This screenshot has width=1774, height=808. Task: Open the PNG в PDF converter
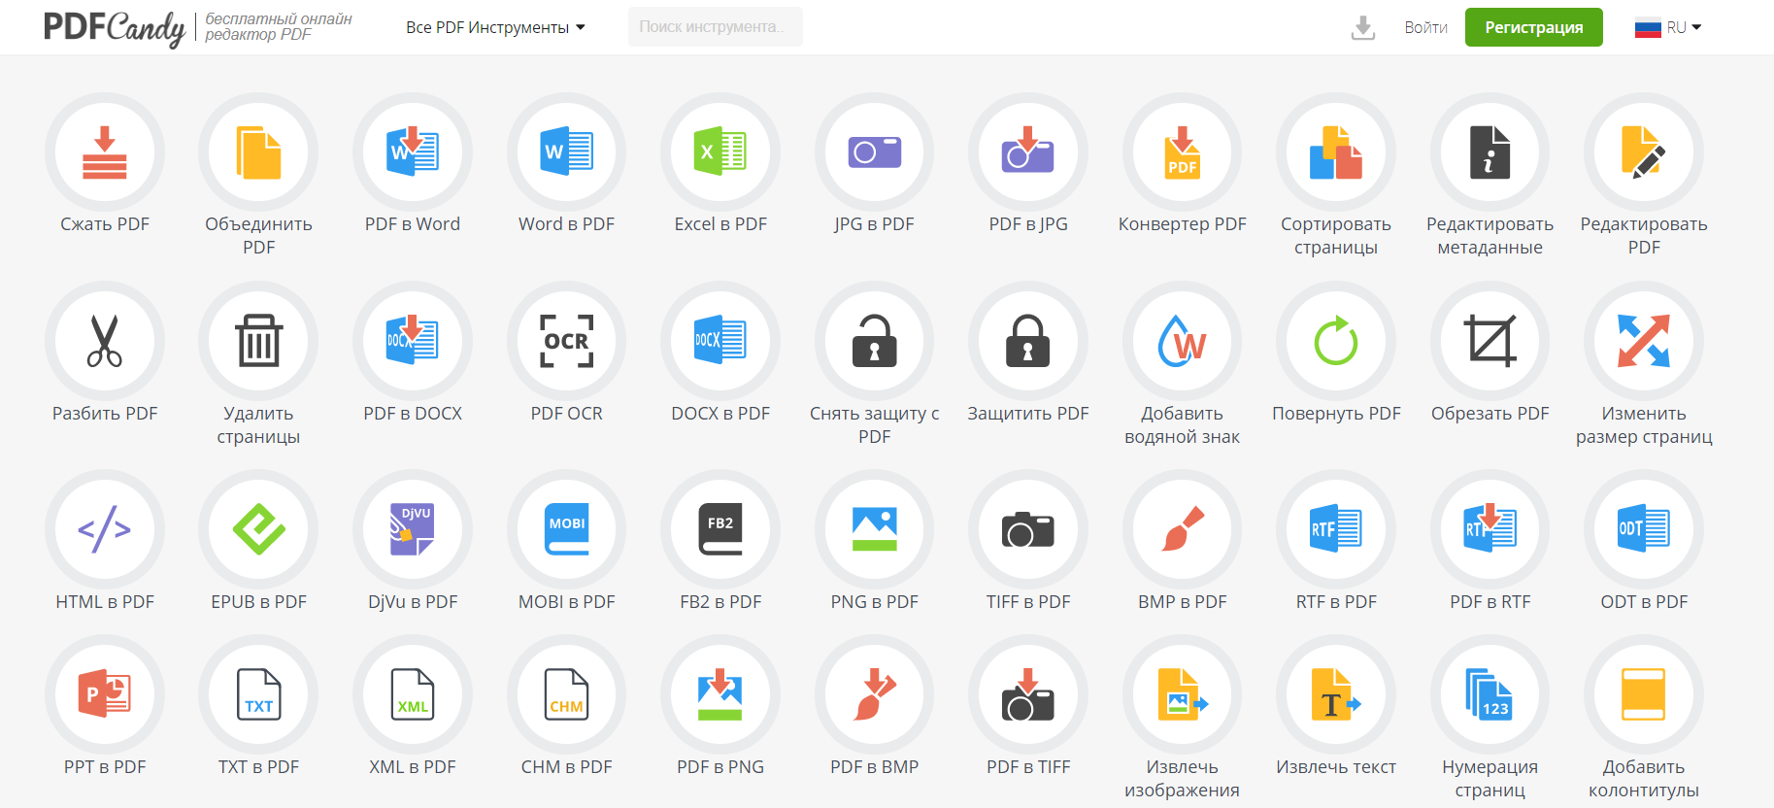[875, 529]
